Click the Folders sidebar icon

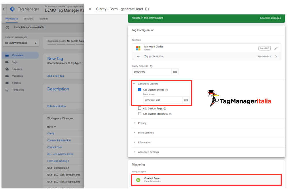pyautogui.click(x=7, y=83)
